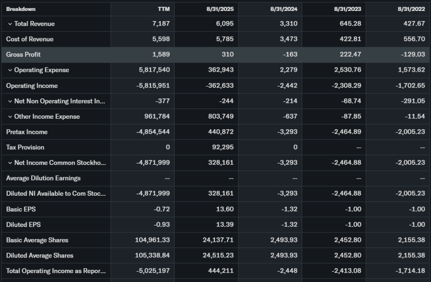
Task: Expand Net Non Operating Interest row chevron
Action: point(10,101)
